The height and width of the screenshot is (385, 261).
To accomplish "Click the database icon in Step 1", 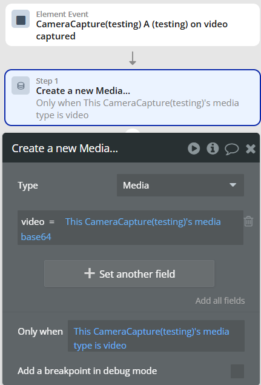I will [x=21, y=85].
